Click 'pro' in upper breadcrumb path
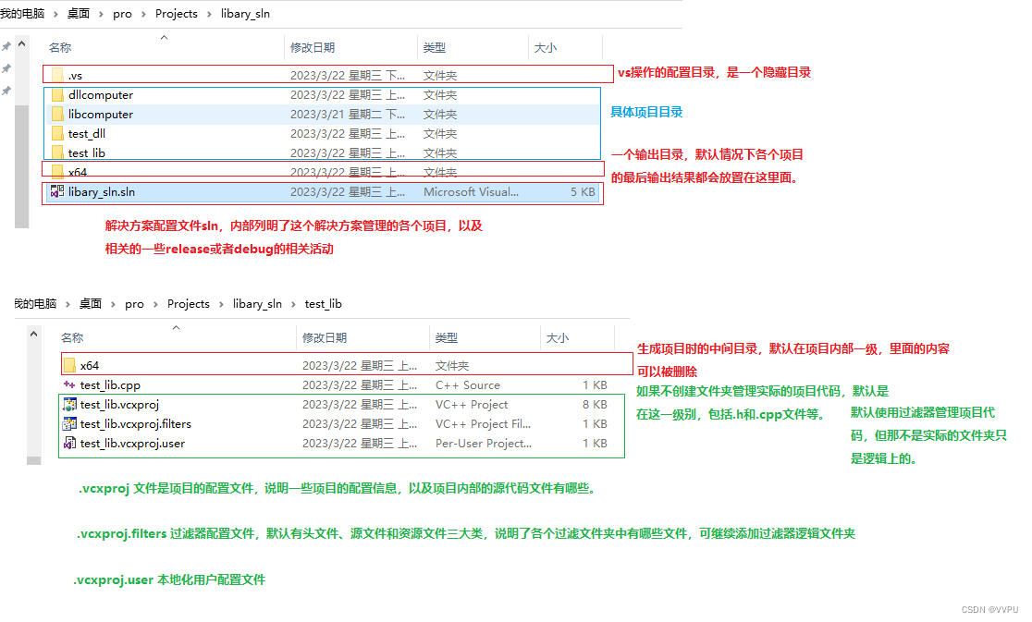The image size is (1032, 622). pos(122,14)
